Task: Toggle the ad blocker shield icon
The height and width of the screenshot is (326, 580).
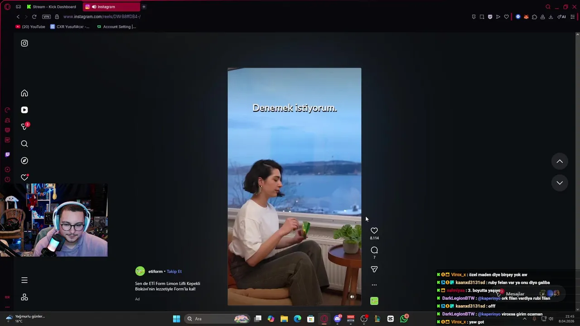Action: (490, 17)
